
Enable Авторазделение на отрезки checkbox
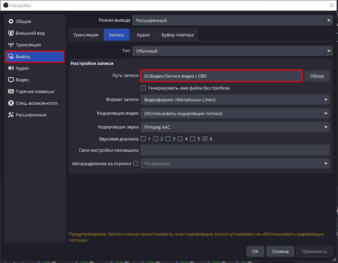(x=136, y=164)
